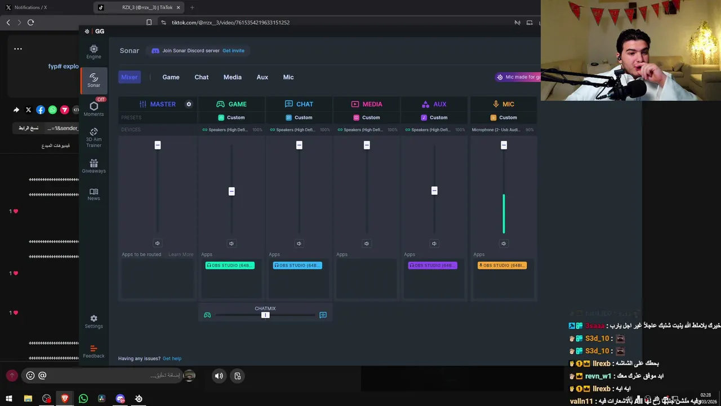Open a new browser tab
Screen dimensions: 721x406
(x=192, y=7)
